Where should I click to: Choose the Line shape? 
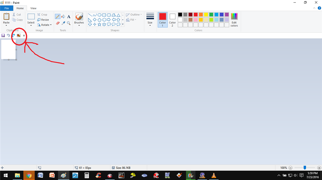tap(90, 15)
